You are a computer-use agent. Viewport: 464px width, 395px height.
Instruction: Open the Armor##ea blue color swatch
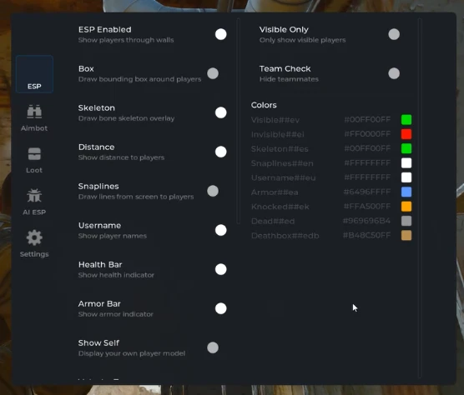[x=406, y=192]
